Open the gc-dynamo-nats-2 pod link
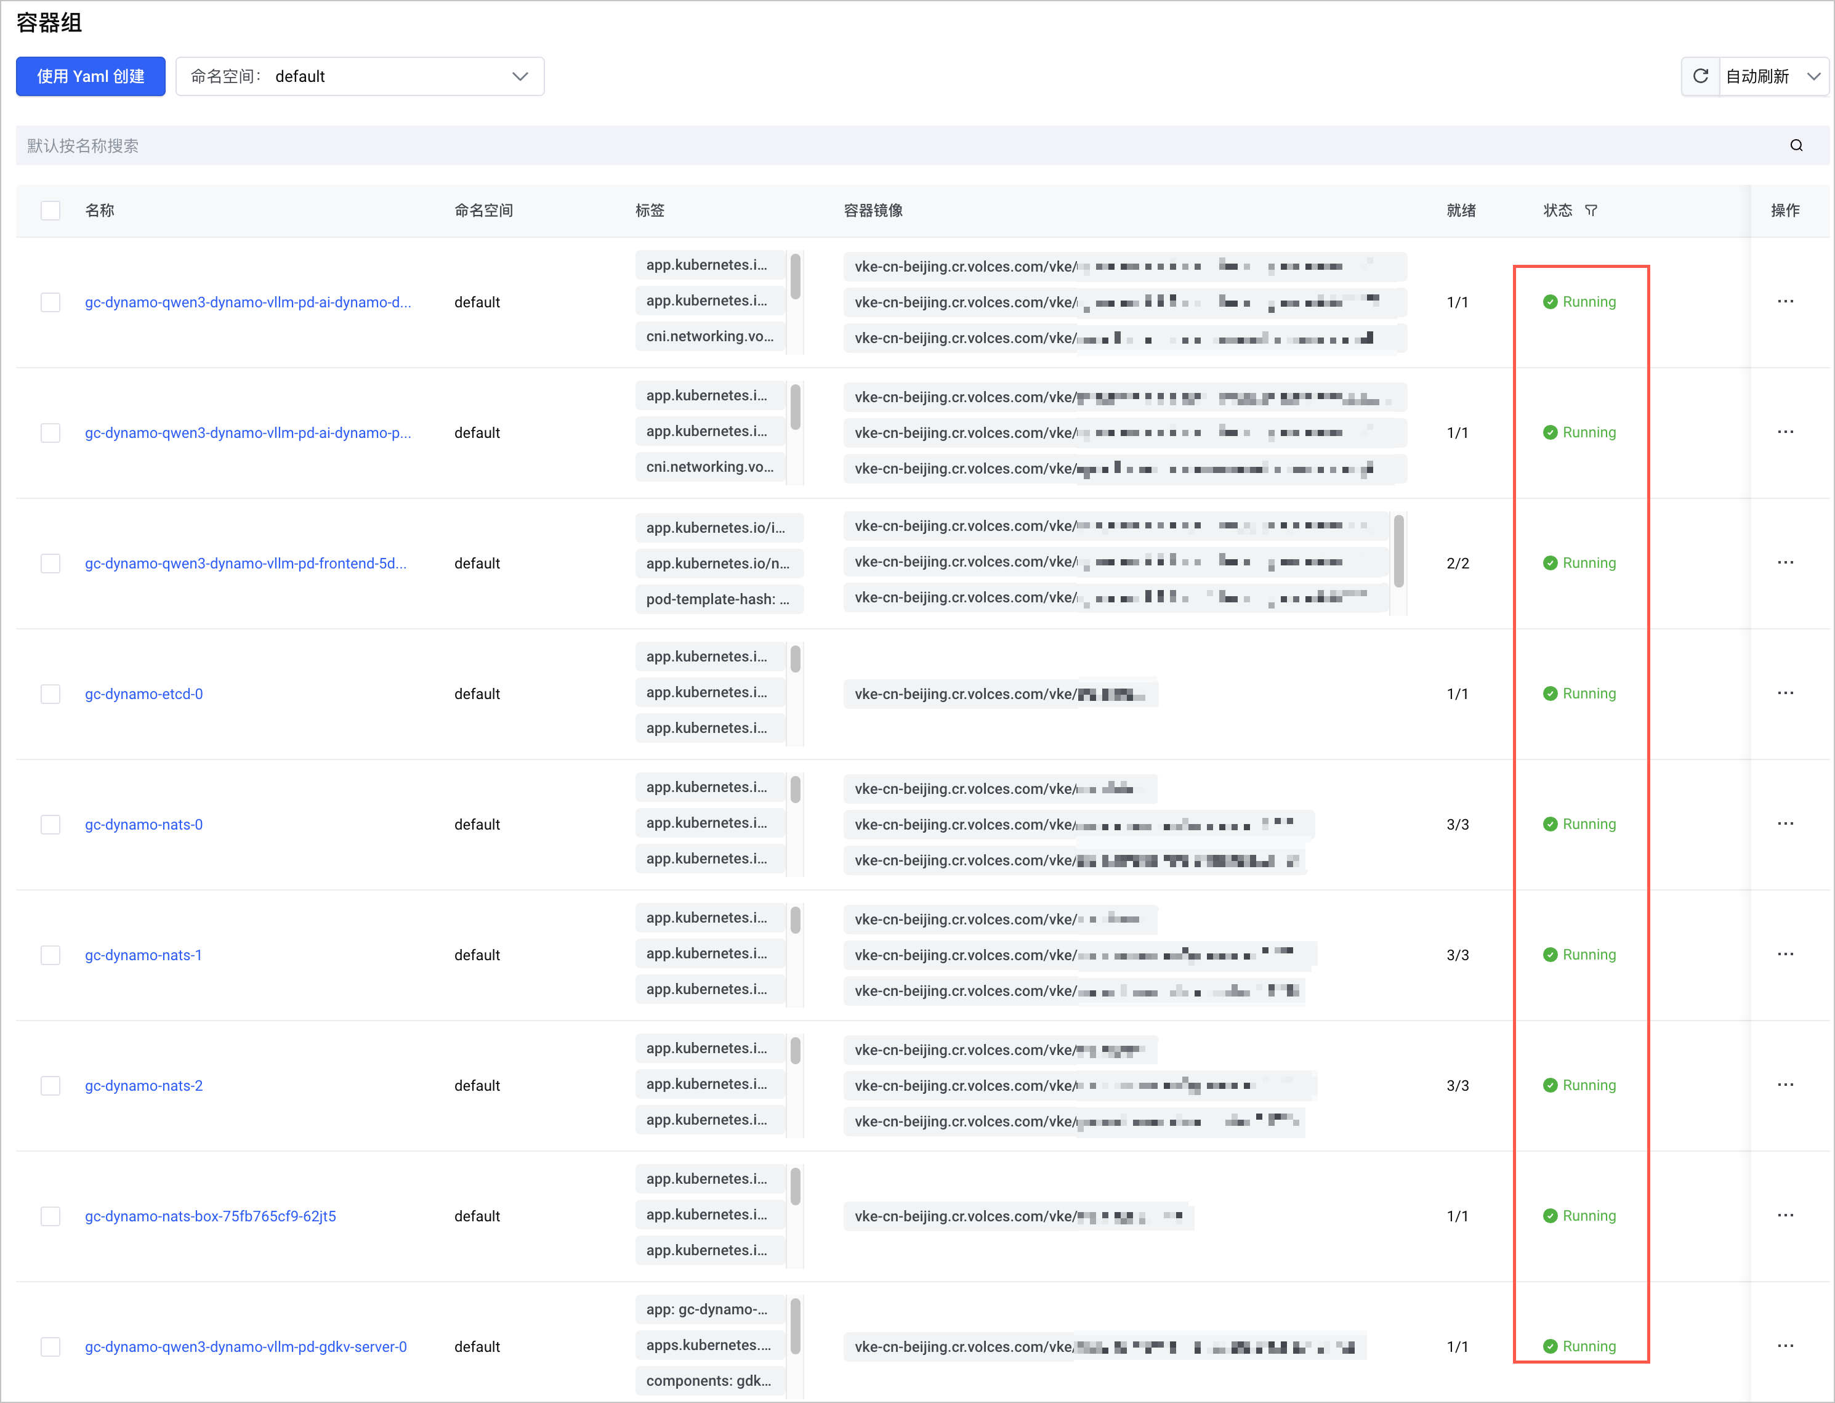Image resolution: width=1835 pixels, height=1403 pixels. tap(143, 1086)
